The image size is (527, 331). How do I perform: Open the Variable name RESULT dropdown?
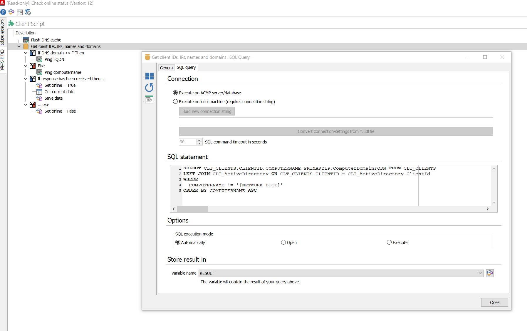point(480,273)
